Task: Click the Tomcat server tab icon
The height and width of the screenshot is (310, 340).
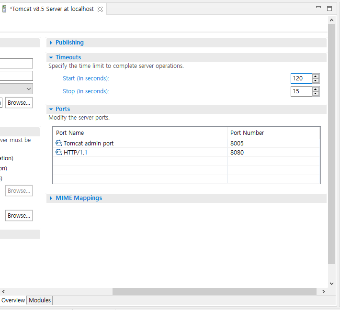Action: pos(4,9)
